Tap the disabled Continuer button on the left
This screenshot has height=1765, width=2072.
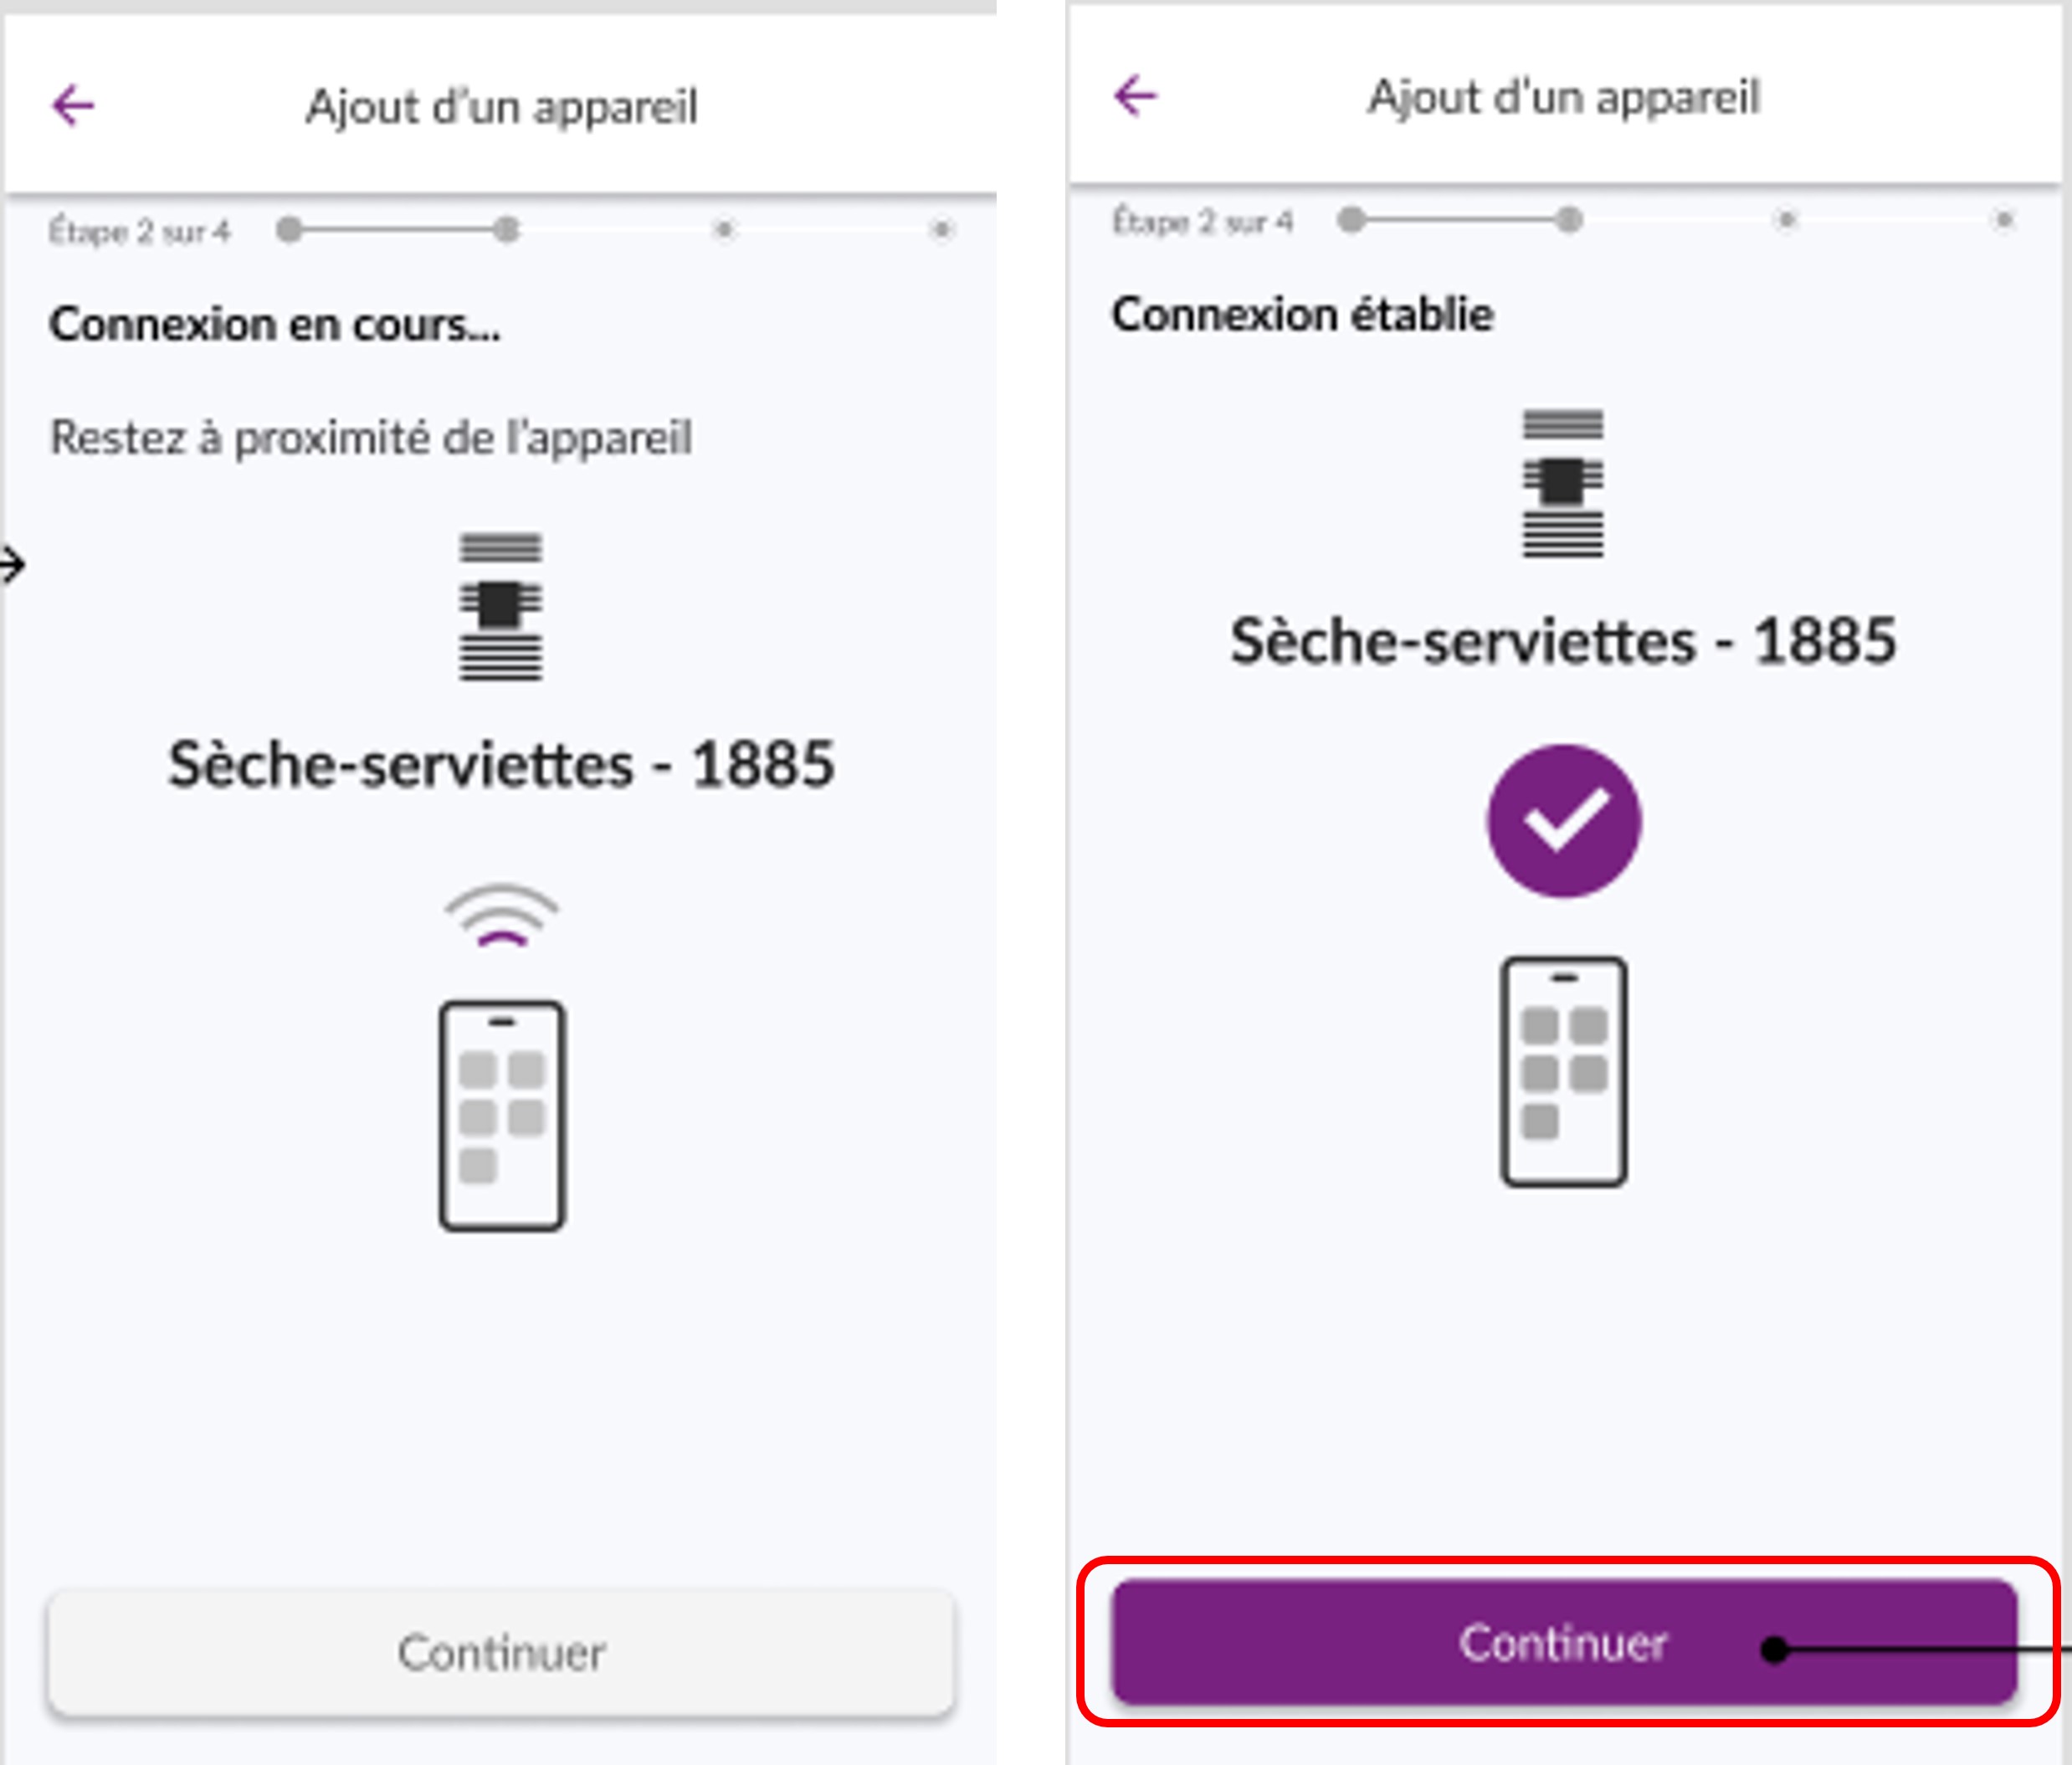click(503, 1652)
